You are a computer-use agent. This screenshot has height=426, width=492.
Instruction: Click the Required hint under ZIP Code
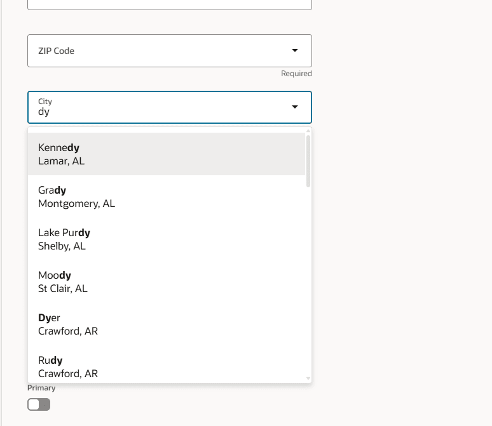click(x=296, y=74)
